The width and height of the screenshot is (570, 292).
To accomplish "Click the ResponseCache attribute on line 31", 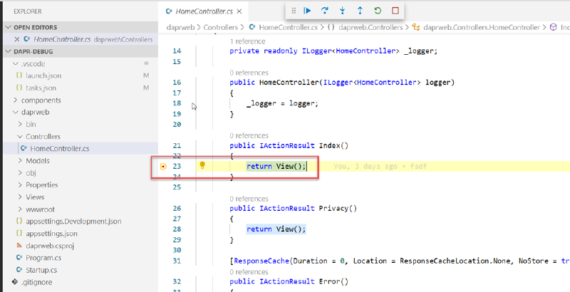I will click(x=262, y=261).
